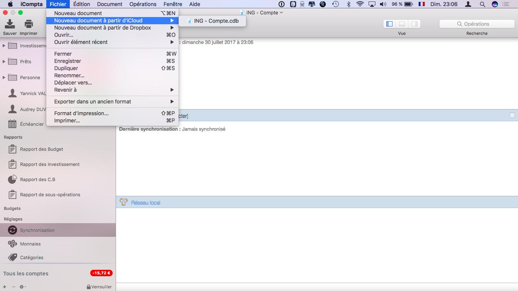The height and width of the screenshot is (291, 518).
Task: Open Audrey DUV person account
Action: pyautogui.click(x=27, y=109)
